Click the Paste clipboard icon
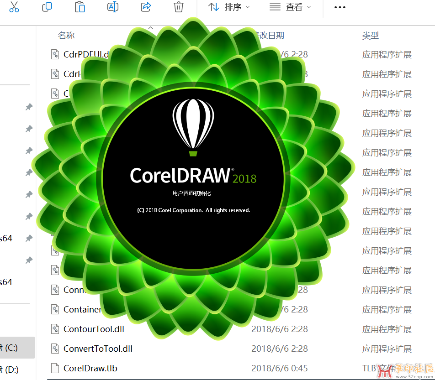The width and height of the screenshot is (435, 380). (x=80, y=7)
